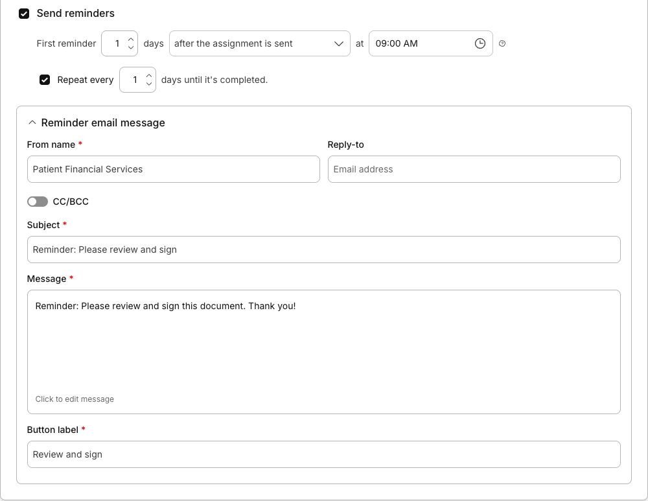648x501 pixels.
Task: Click the Repeat every days number field
Action: [137, 80]
